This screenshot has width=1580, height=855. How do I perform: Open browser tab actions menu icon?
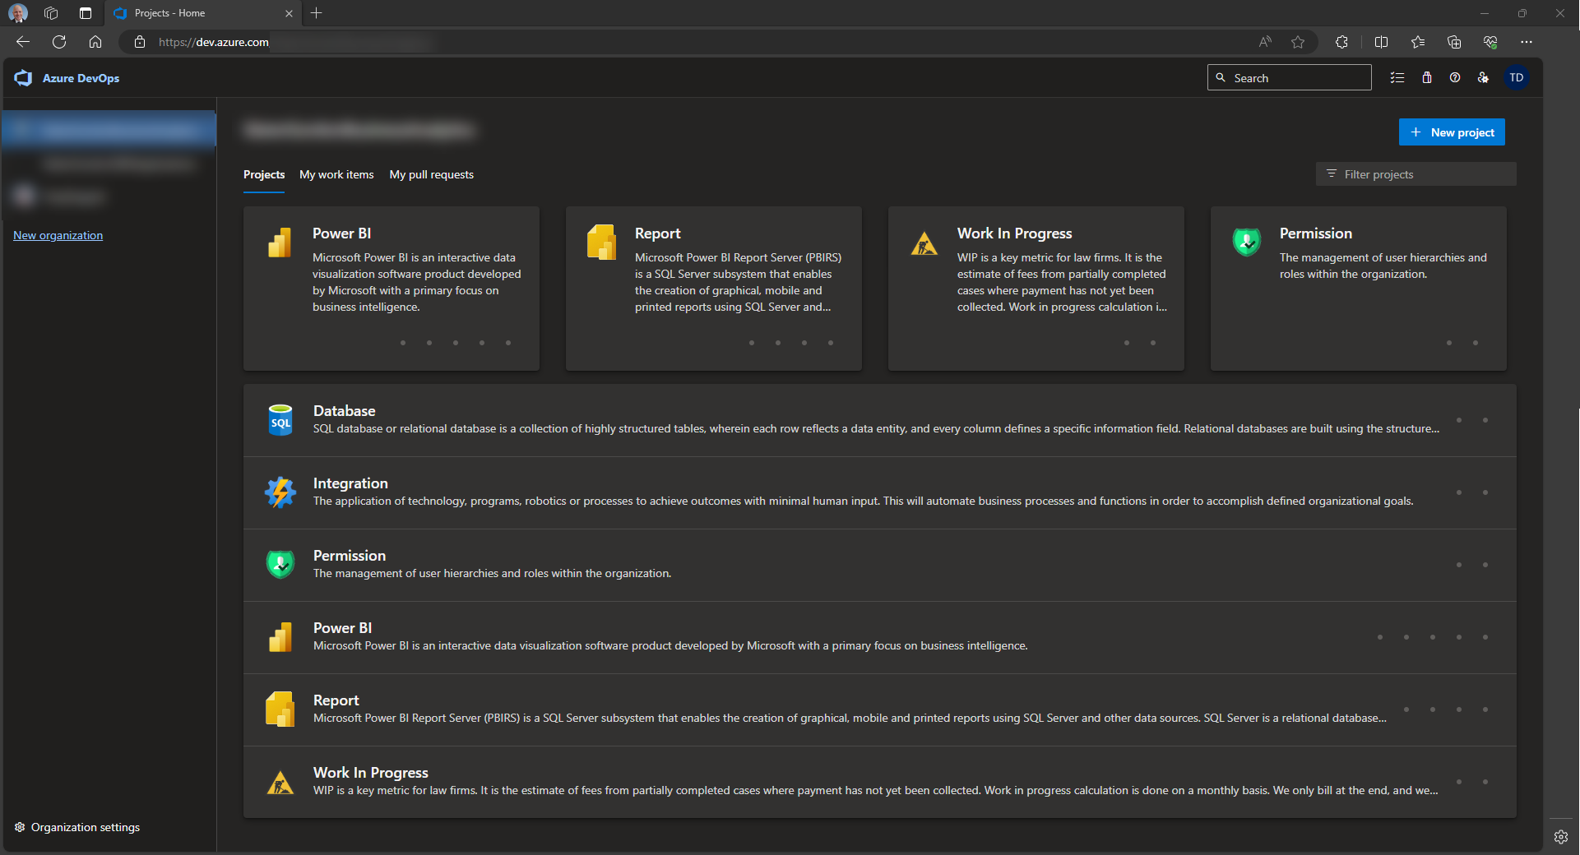(85, 13)
